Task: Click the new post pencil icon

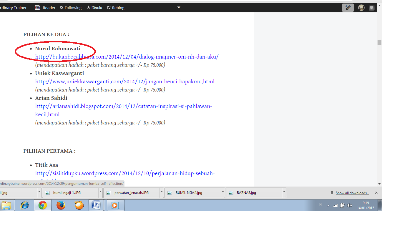Action: [348, 8]
